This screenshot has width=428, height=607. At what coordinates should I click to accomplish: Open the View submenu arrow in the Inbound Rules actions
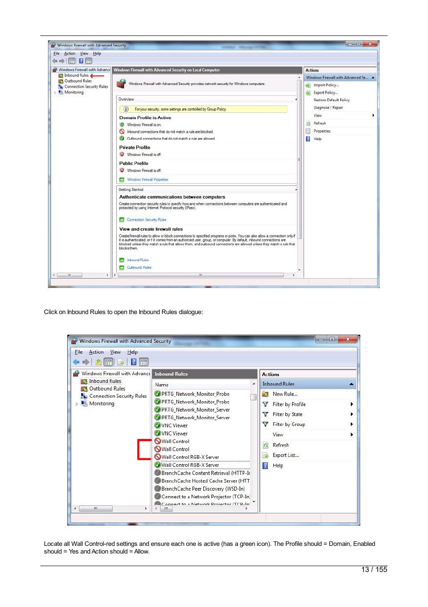(x=352, y=434)
